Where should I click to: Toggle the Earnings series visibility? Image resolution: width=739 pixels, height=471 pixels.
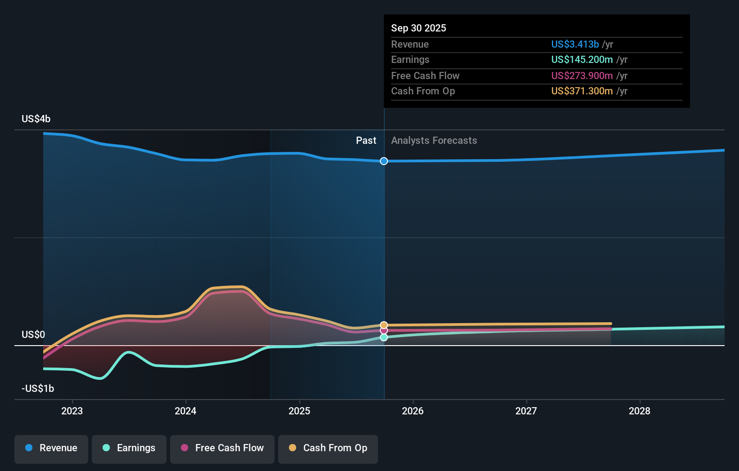pyautogui.click(x=129, y=448)
